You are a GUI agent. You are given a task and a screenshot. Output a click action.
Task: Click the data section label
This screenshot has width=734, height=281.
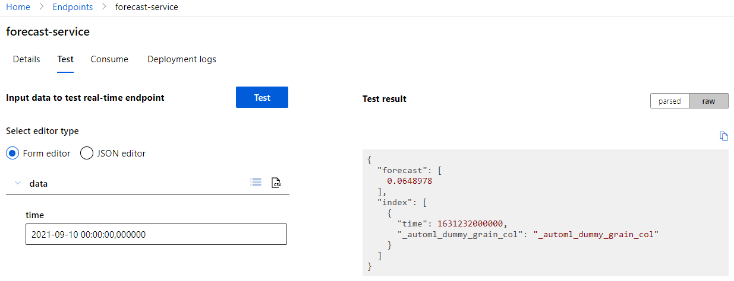pyautogui.click(x=39, y=184)
